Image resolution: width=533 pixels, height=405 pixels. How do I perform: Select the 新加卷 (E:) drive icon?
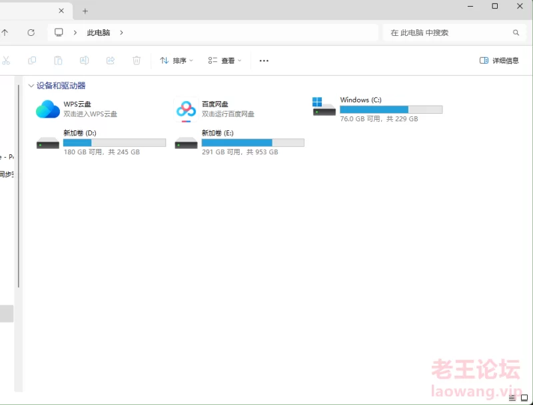pos(186,143)
